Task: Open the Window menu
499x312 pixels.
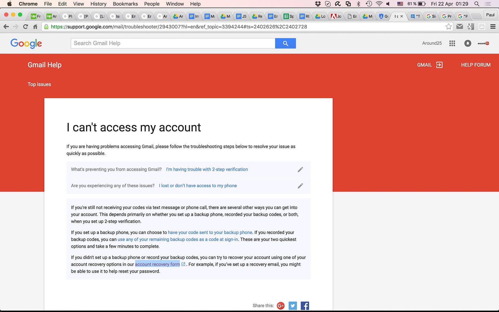Action: (175, 4)
